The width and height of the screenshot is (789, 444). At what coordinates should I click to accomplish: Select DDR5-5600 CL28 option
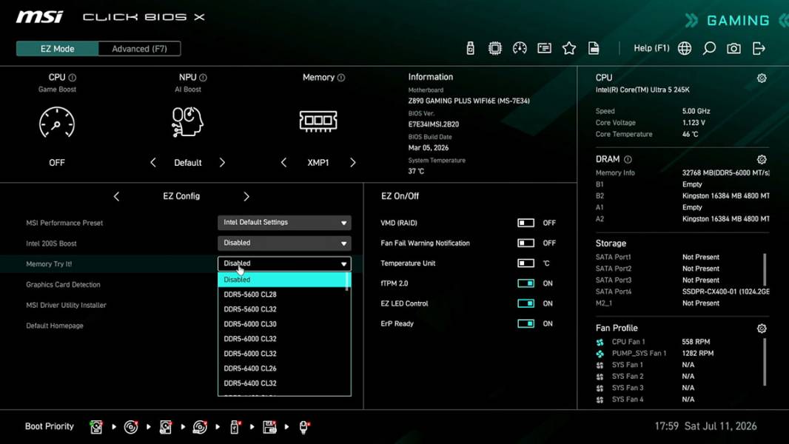click(282, 295)
